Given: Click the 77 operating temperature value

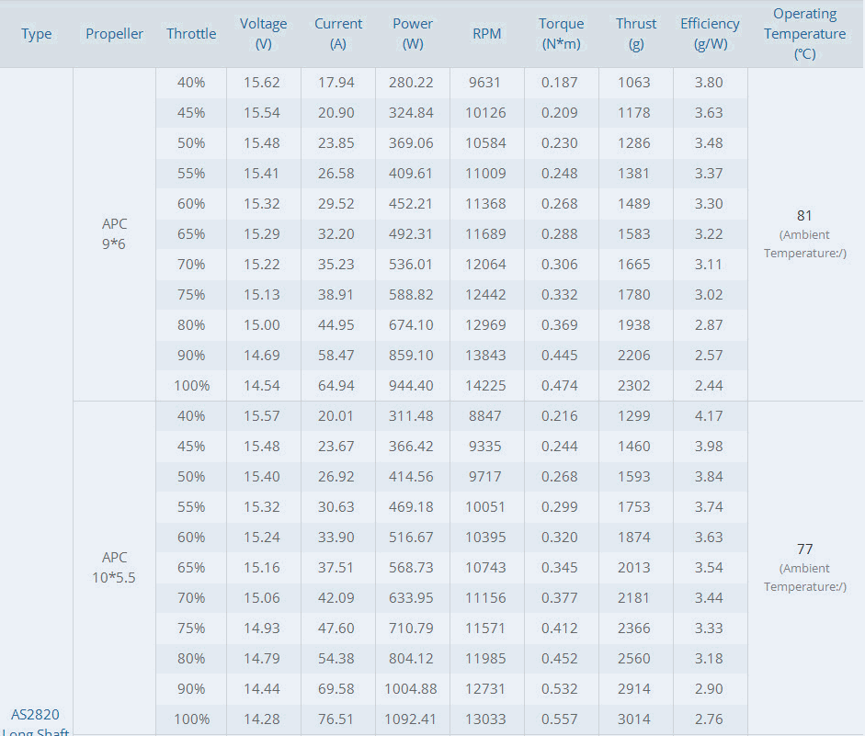Looking at the screenshot, I should coord(804,549).
